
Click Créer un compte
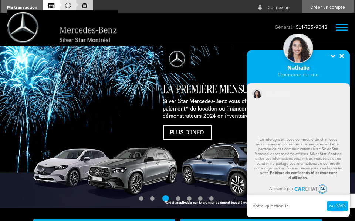(328, 7)
